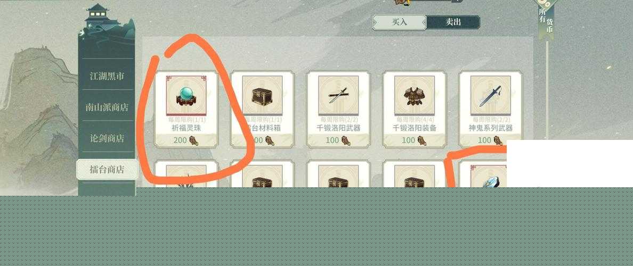Click the 擂台材料箱 chest icon
The height and width of the screenshot is (266, 633).
[262, 96]
